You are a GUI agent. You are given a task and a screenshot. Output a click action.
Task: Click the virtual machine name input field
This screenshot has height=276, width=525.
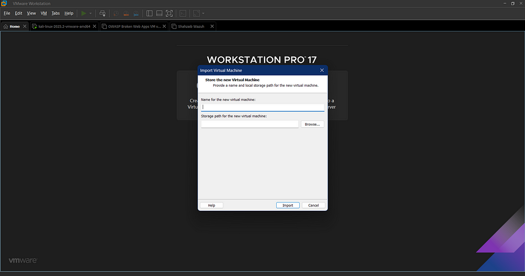(262, 107)
